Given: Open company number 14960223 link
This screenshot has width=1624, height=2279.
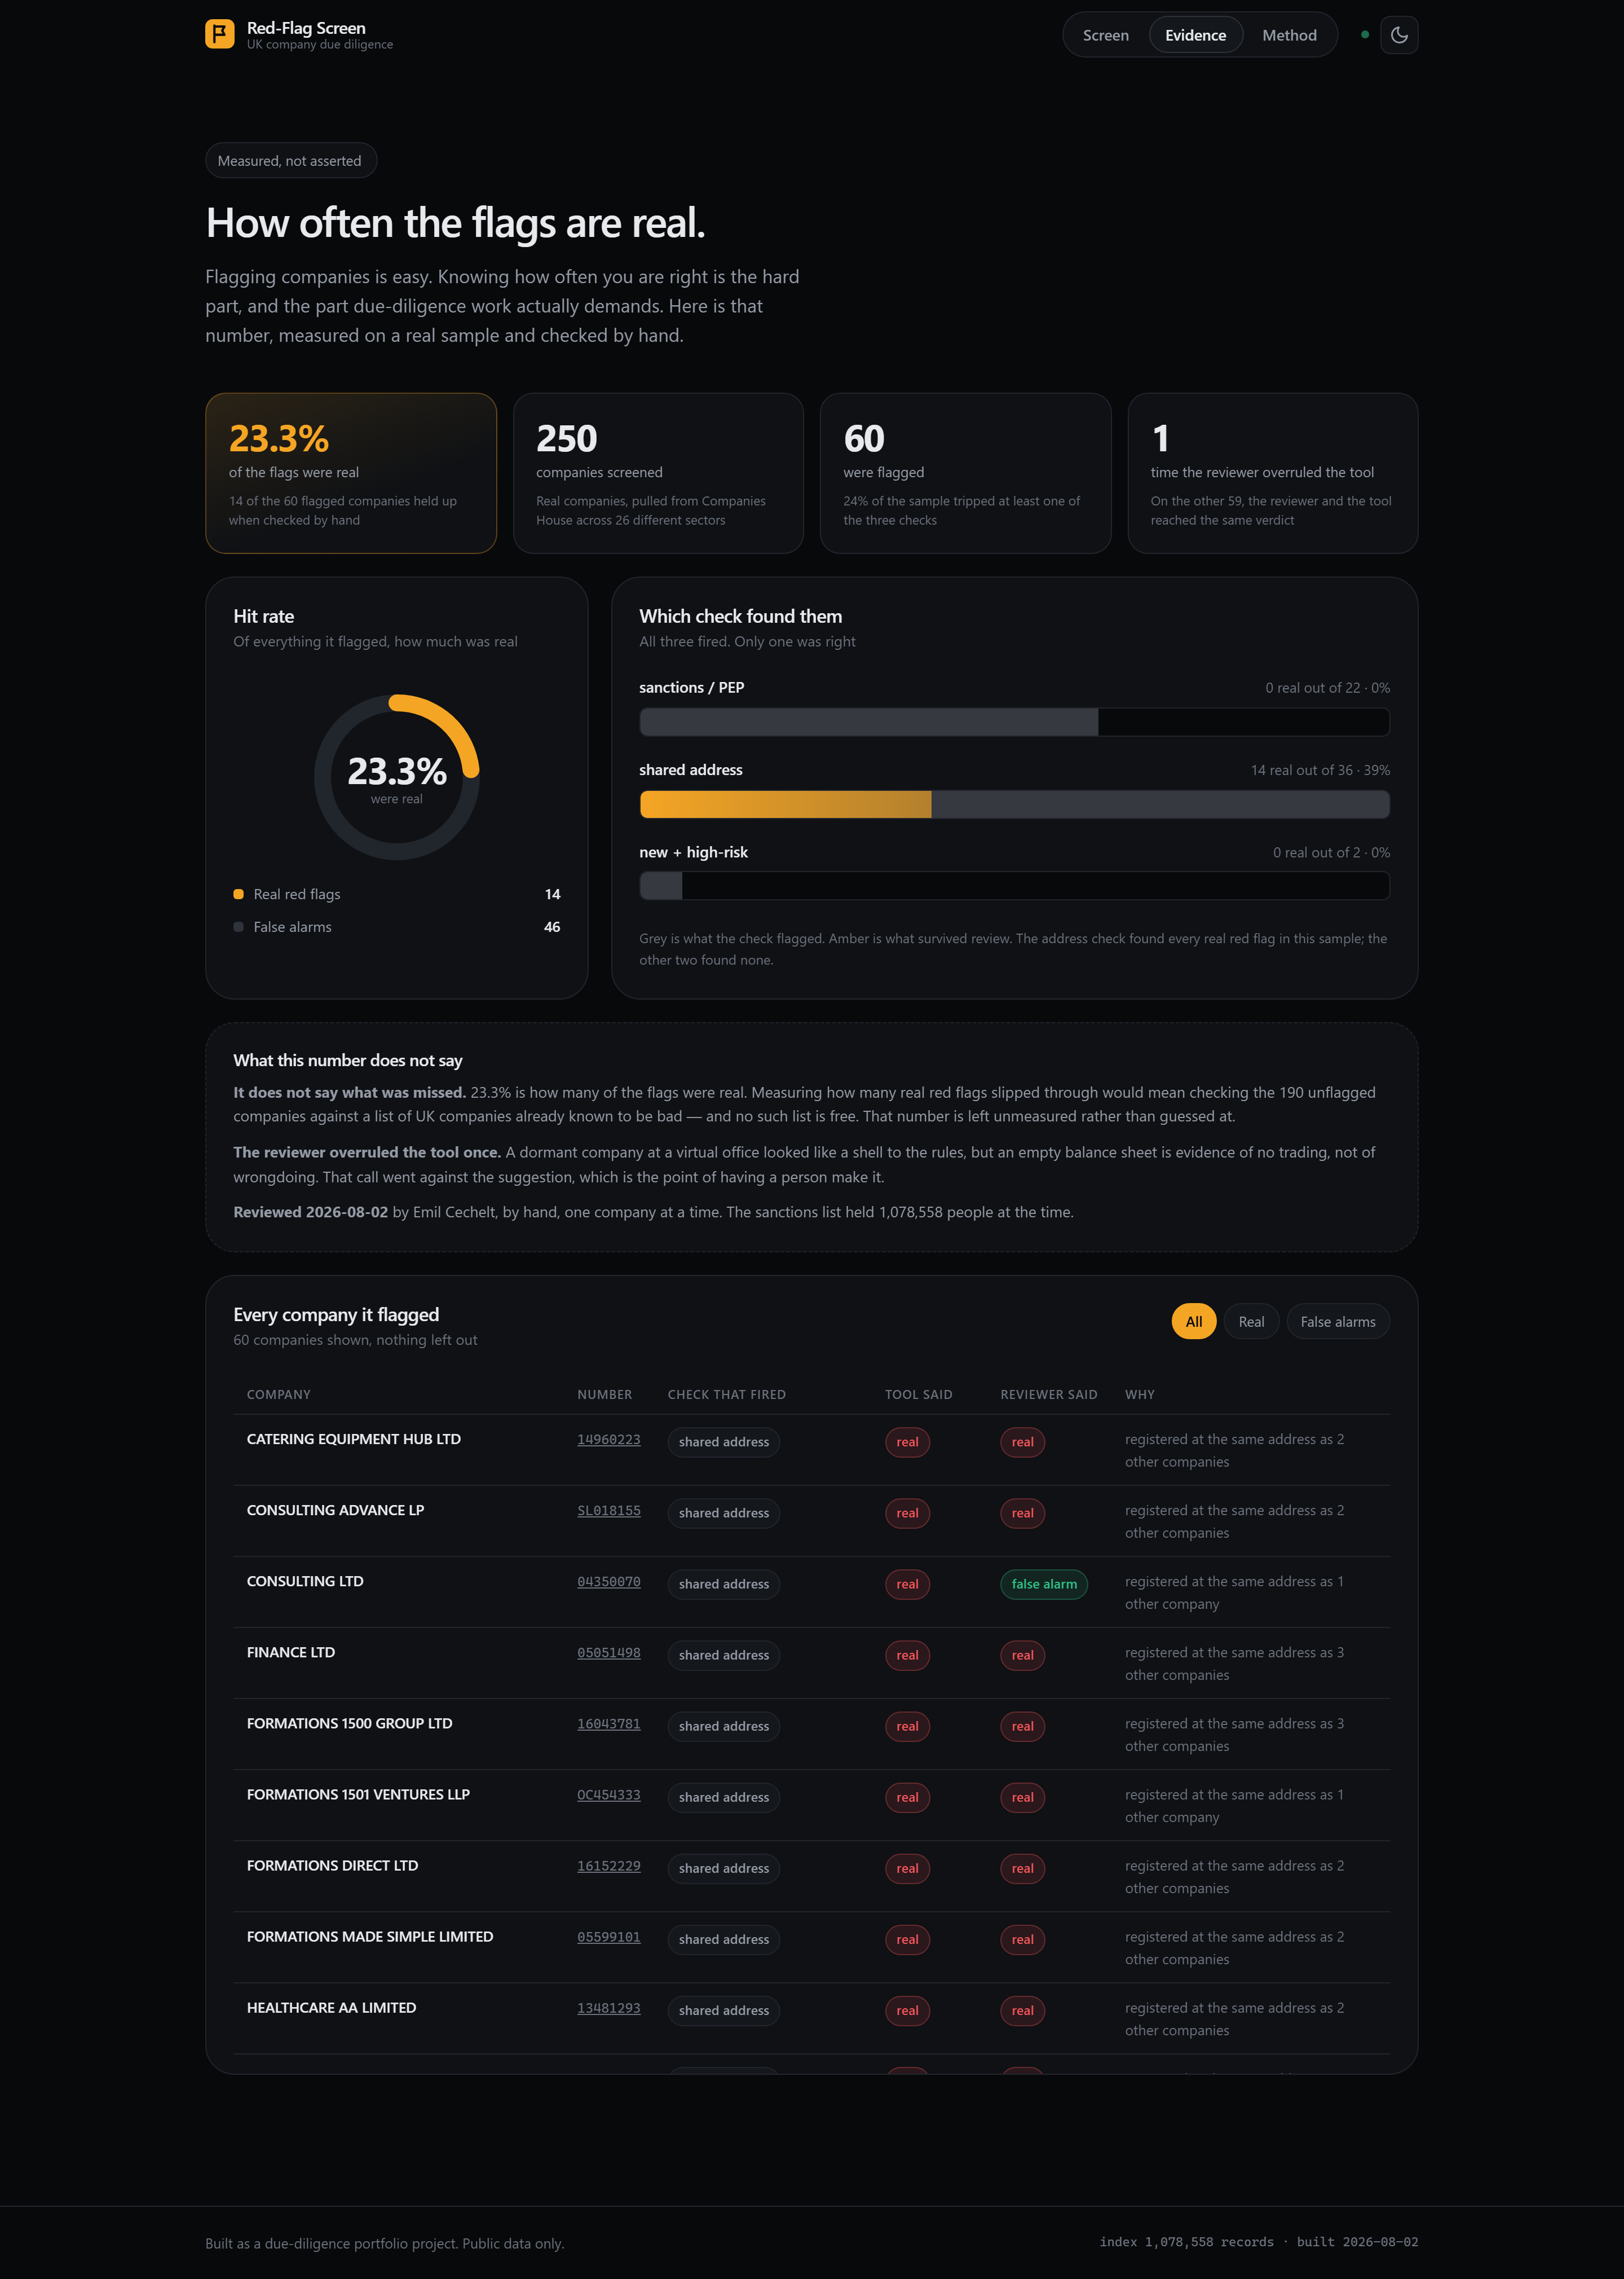Looking at the screenshot, I should click(608, 1440).
